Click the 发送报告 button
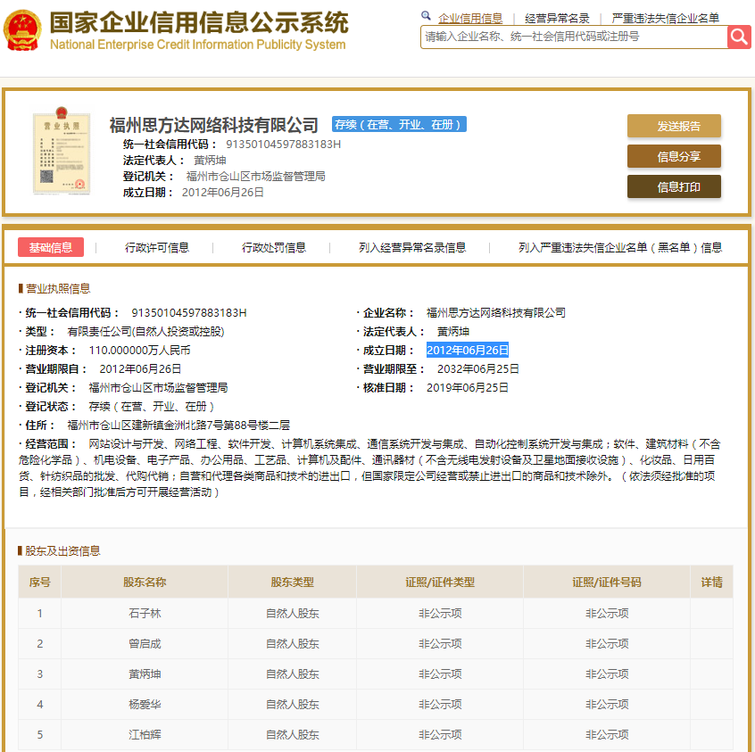Viewport: 755px width, 752px height. click(x=674, y=127)
